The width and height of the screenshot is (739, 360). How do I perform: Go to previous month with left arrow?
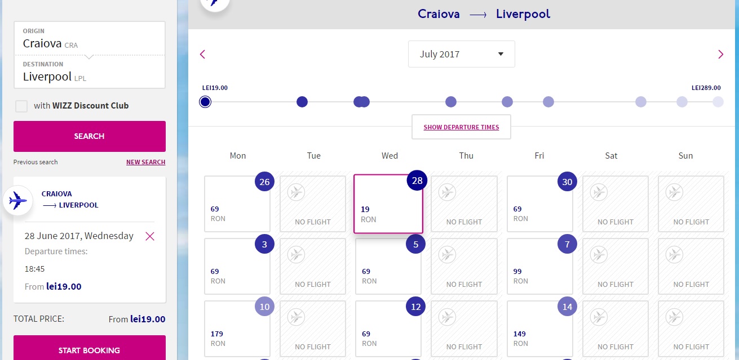click(x=203, y=55)
